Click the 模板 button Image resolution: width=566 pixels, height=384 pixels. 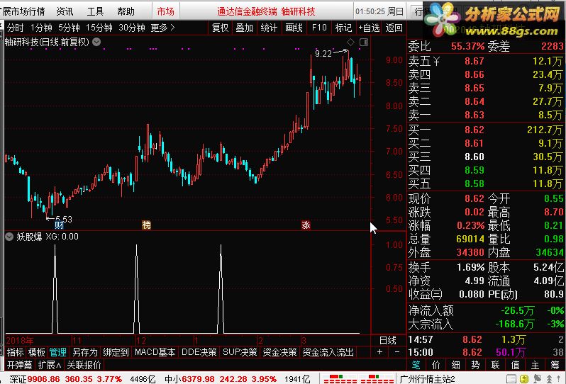36,352
